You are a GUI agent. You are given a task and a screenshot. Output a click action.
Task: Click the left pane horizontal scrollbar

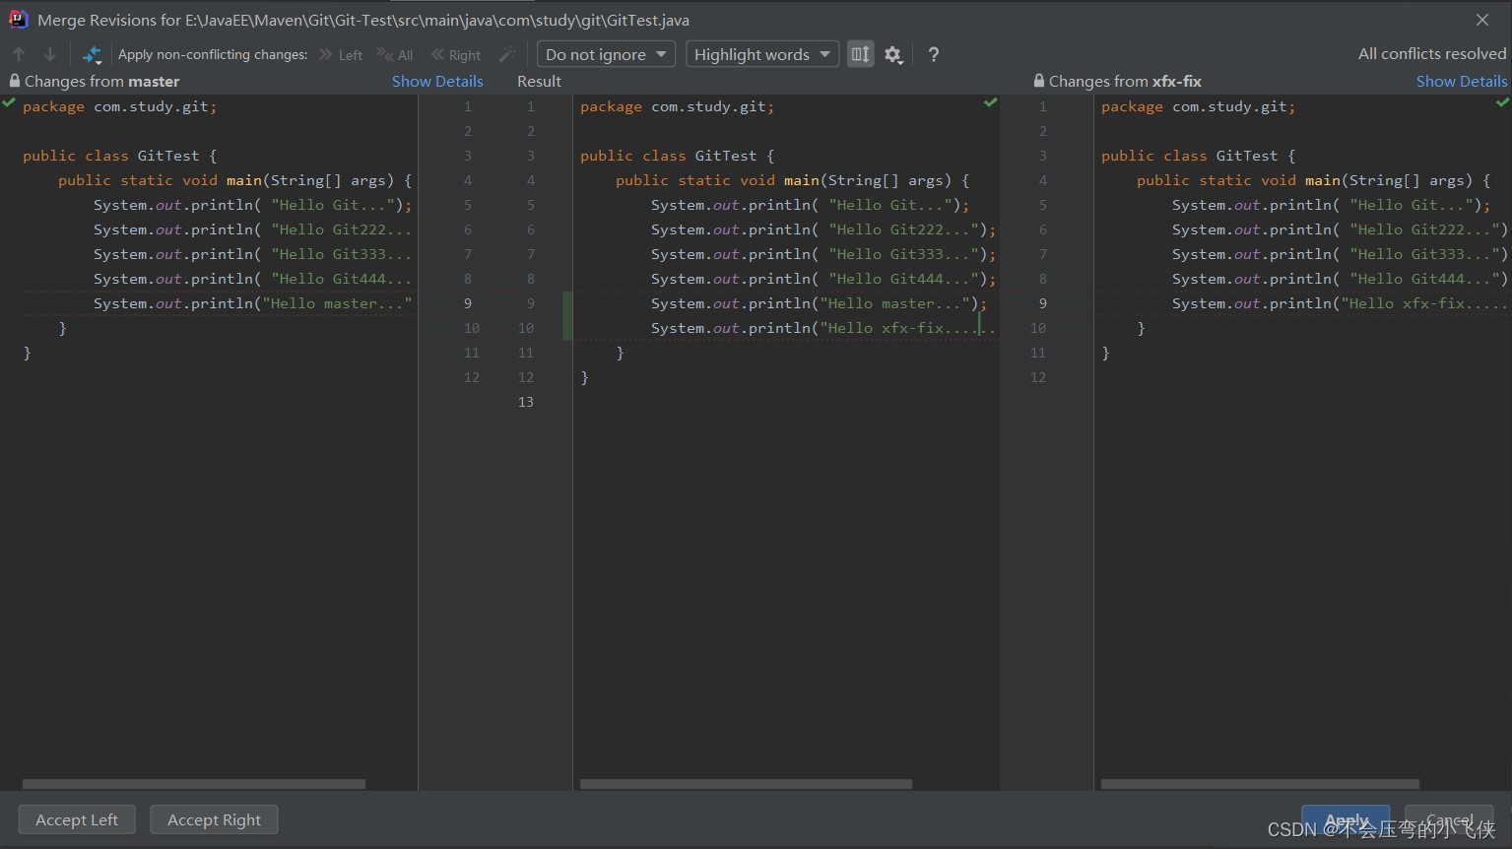coord(194,784)
